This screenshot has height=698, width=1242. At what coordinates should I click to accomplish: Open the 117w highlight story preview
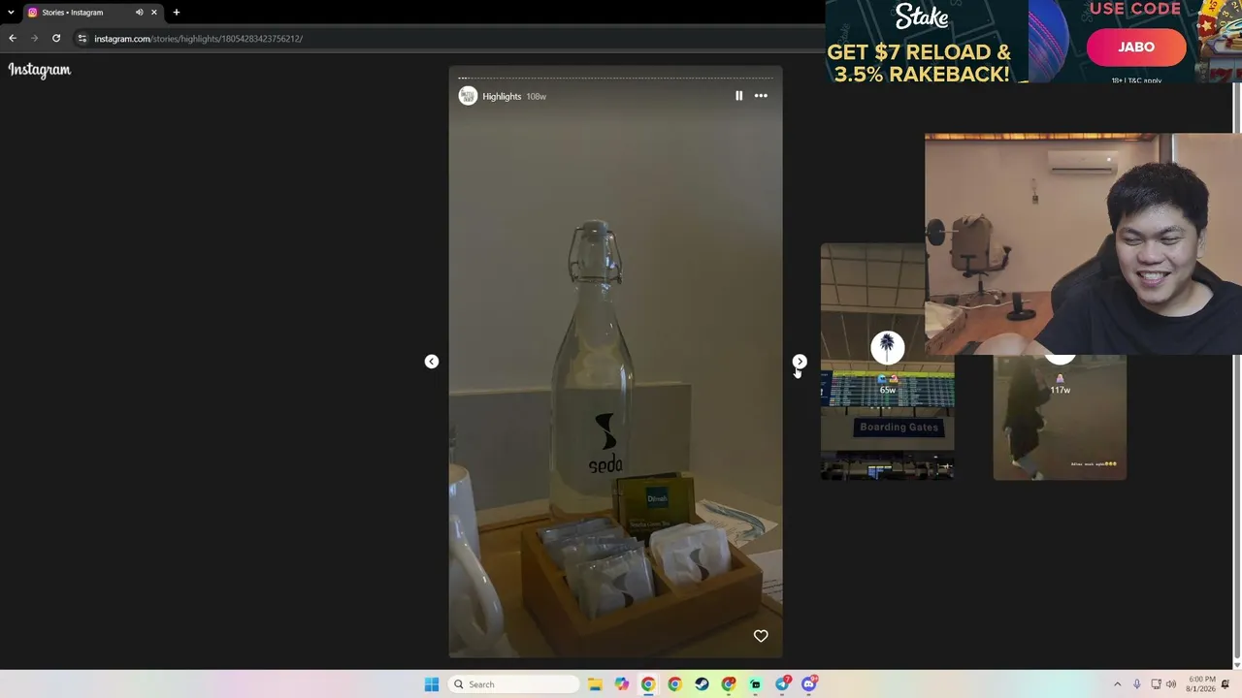(x=1060, y=418)
